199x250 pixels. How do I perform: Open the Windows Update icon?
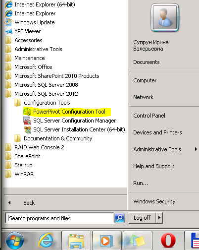tap(8, 22)
